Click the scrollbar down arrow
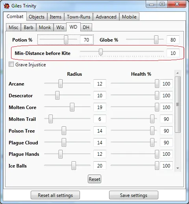This screenshot has width=189, height=204. [178, 168]
